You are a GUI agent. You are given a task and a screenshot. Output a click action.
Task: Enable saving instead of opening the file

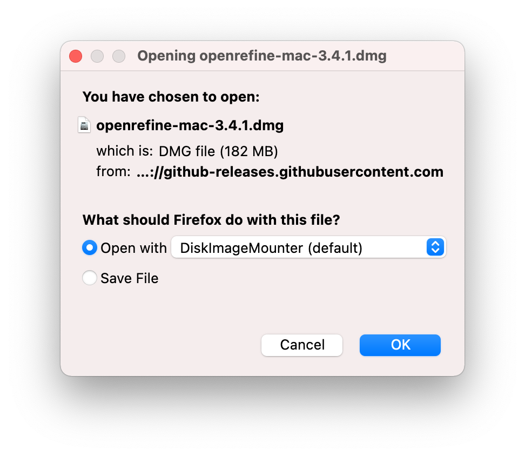[x=90, y=278]
